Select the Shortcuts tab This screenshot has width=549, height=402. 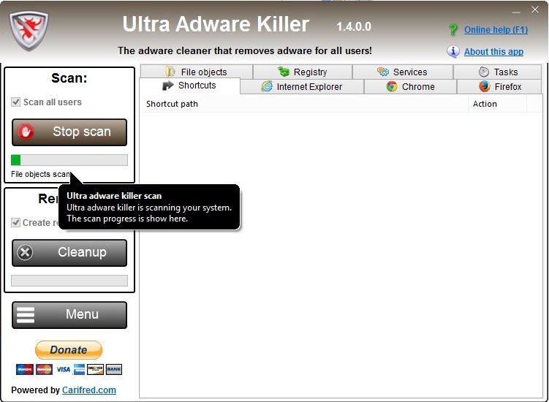pyautogui.click(x=190, y=86)
